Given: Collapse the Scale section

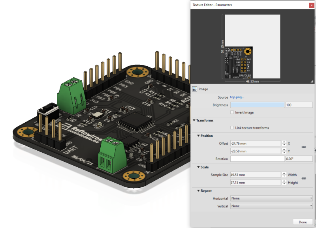Looking at the screenshot, I should point(199,167).
